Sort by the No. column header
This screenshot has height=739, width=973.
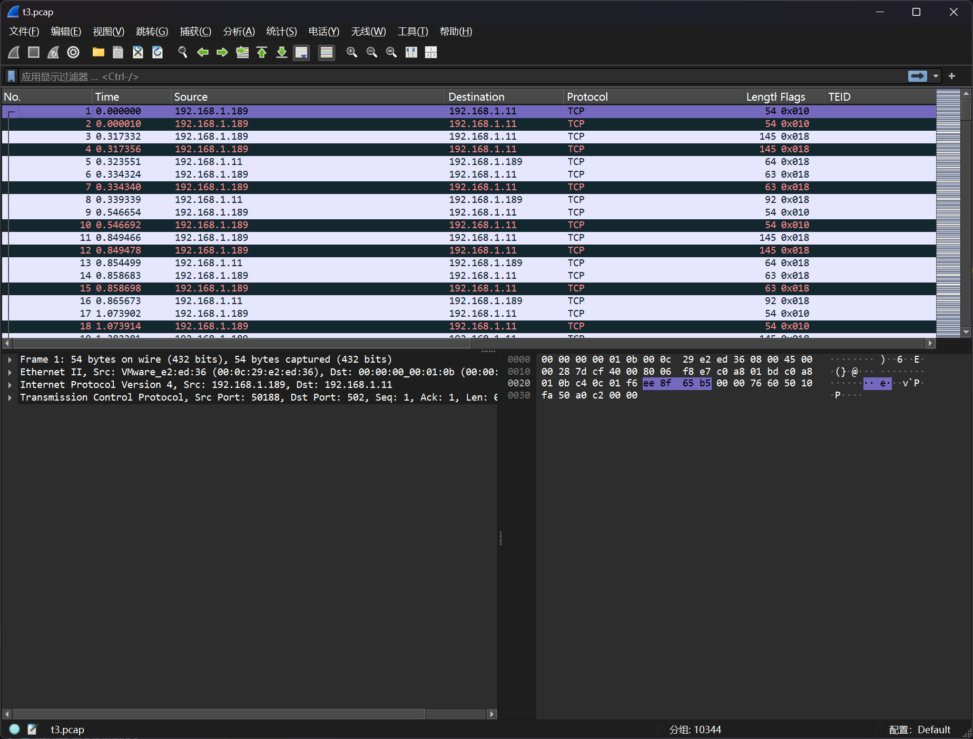pos(47,97)
